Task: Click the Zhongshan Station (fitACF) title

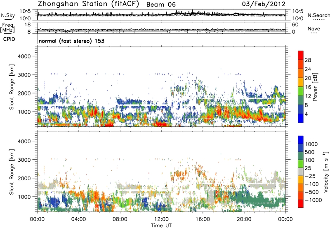Action: tap(88, 4)
